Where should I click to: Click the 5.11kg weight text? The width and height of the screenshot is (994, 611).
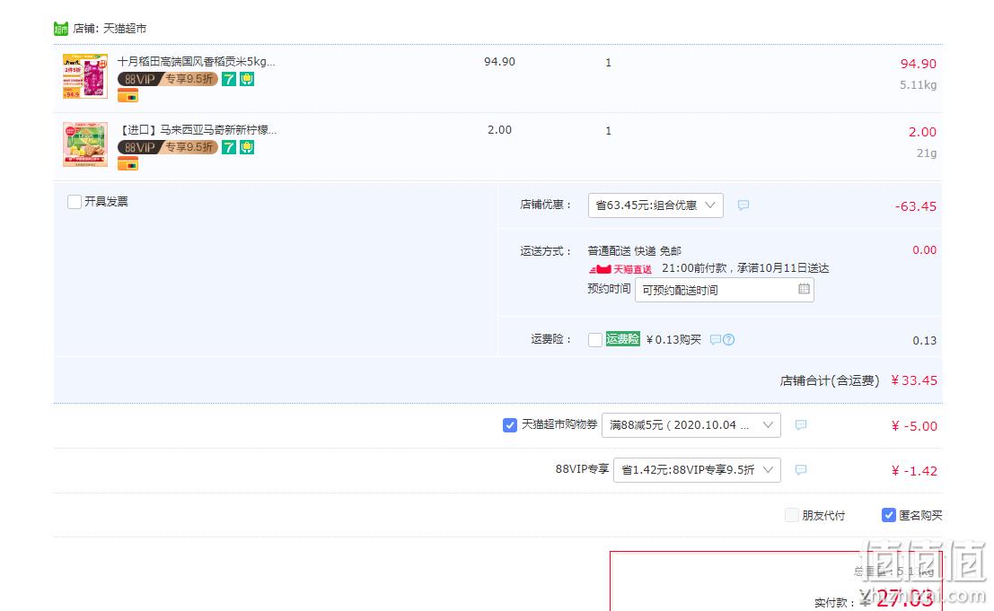[x=918, y=85]
